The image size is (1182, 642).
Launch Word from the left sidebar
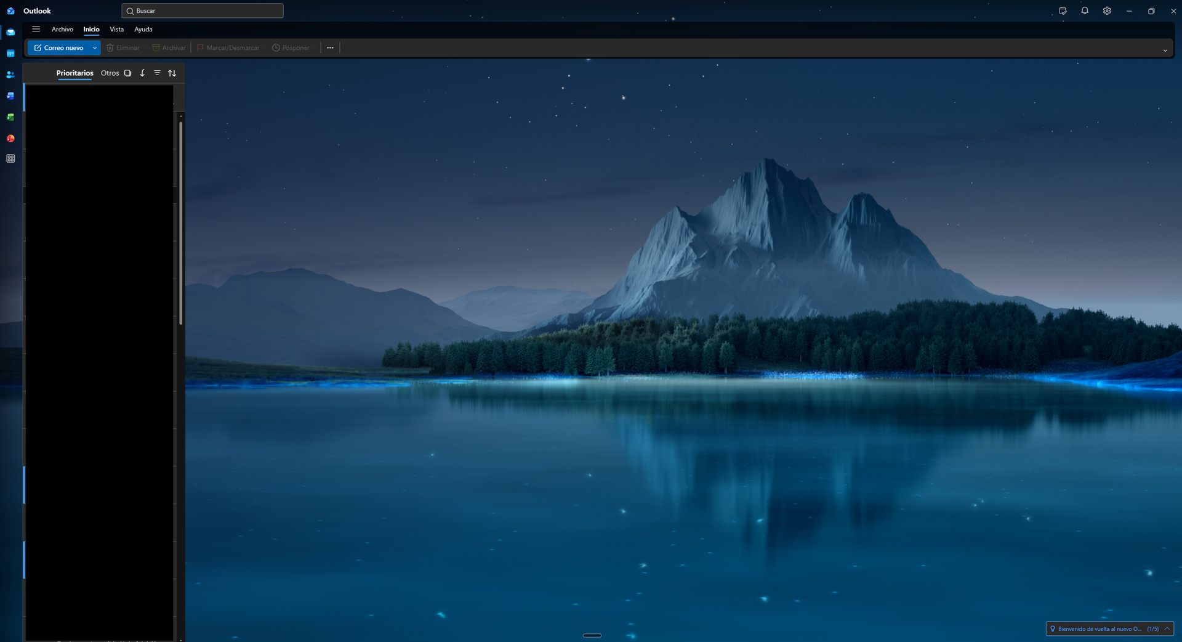[x=10, y=96]
